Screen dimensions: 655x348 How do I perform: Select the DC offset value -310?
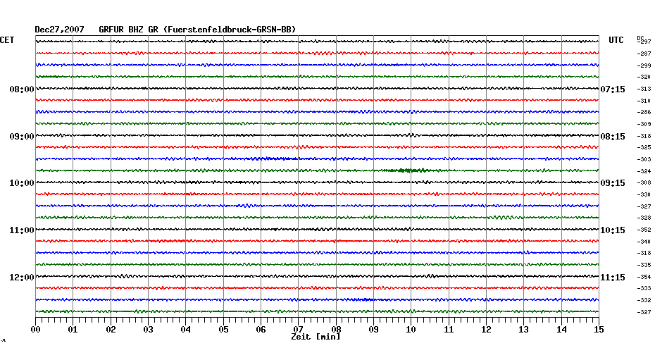pos(644,101)
